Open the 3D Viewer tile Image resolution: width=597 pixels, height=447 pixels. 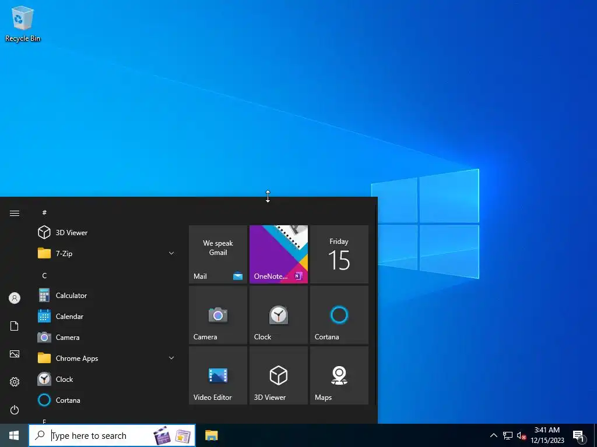[278, 375]
